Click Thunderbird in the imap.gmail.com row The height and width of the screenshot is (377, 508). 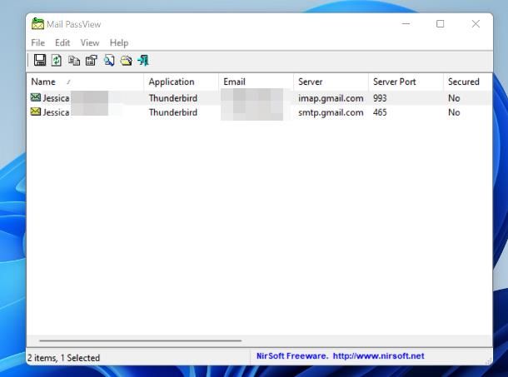pyautogui.click(x=173, y=98)
